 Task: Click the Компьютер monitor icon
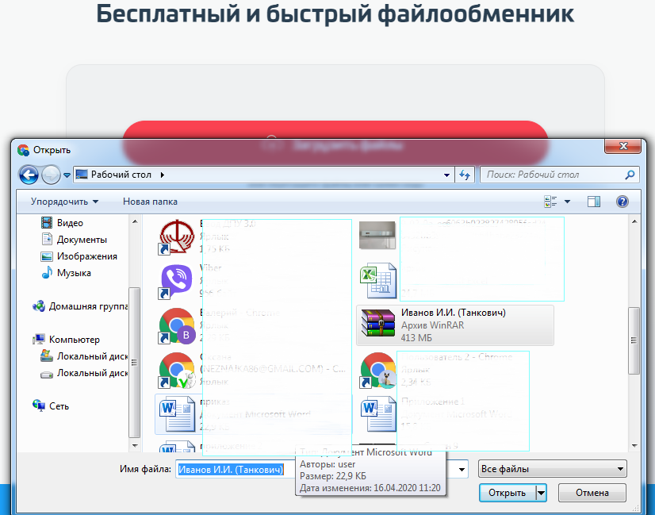39,339
